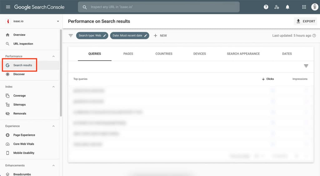Click the search magnifier icon in URL bar

(x=84, y=7)
